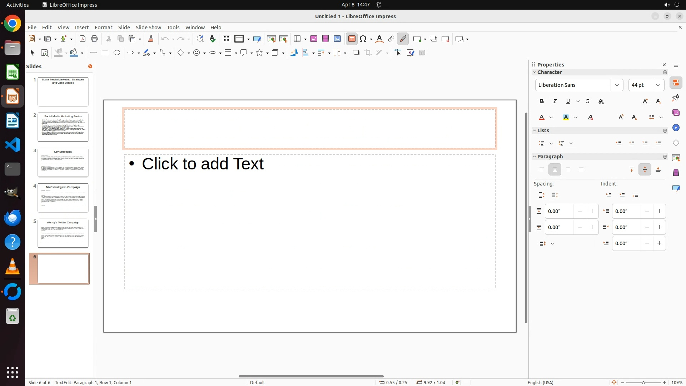Click the Start from First Slide icon

[x=271, y=39]
